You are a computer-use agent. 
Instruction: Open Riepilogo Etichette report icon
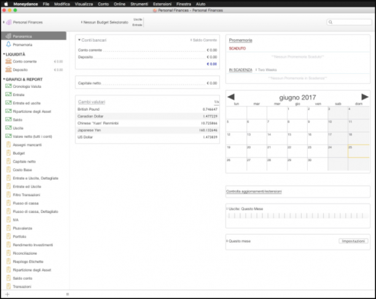pos(9,261)
